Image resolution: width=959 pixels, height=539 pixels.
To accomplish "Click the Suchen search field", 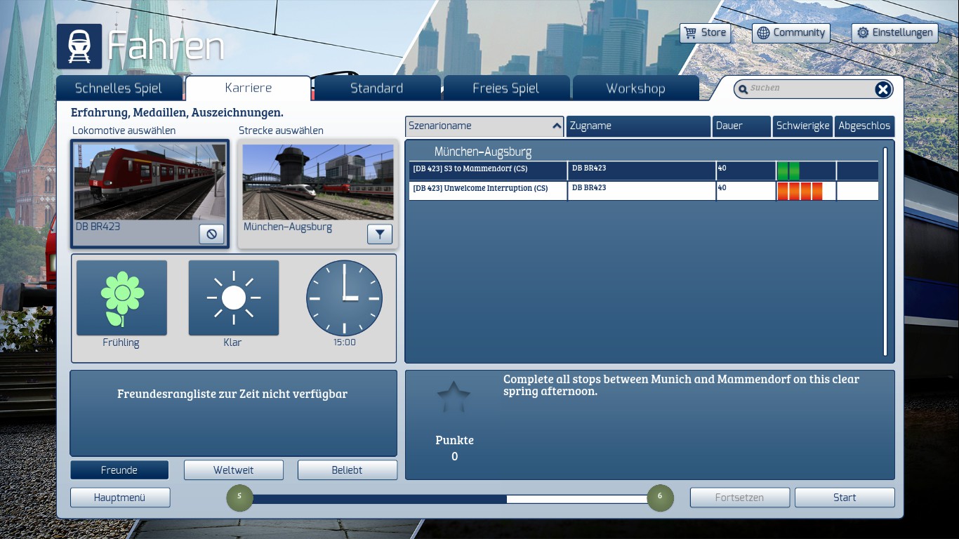I will click(x=813, y=89).
